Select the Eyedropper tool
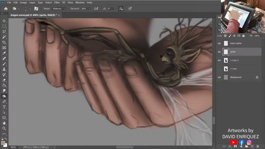265x149 pixels. (4, 53)
